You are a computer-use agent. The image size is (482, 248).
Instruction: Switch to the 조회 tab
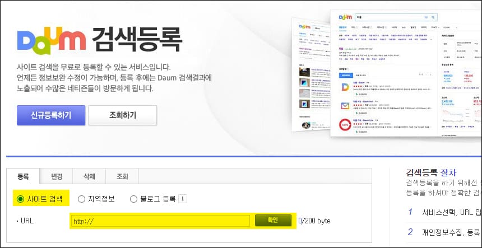click(122, 176)
